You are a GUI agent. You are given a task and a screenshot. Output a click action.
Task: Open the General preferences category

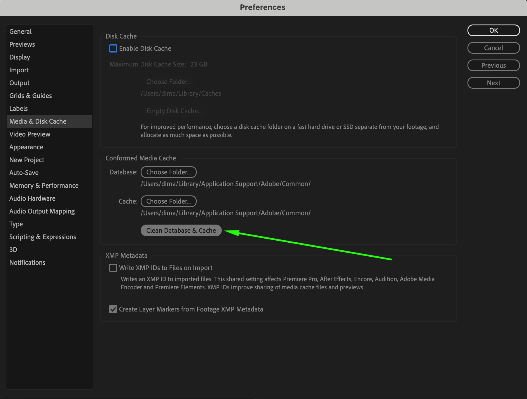(20, 32)
